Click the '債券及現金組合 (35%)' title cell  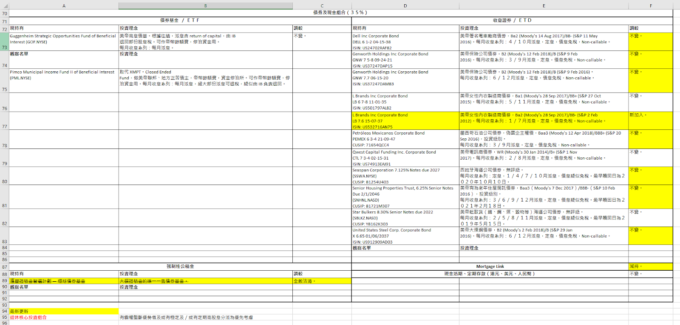[341, 13]
